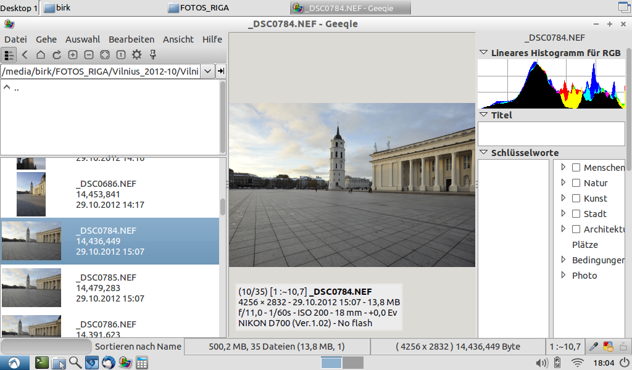This screenshot has height=370, width=632.
Task: Open the Geeqie launcher in the taskbar
Action: [125, 363]
